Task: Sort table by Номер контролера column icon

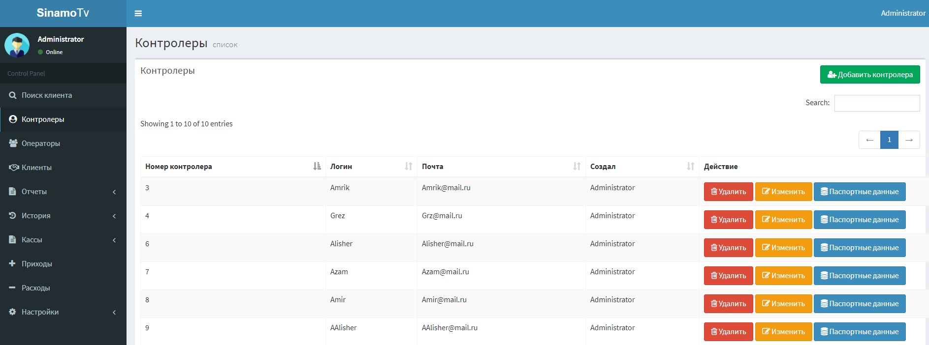Action: click(317, 167)
